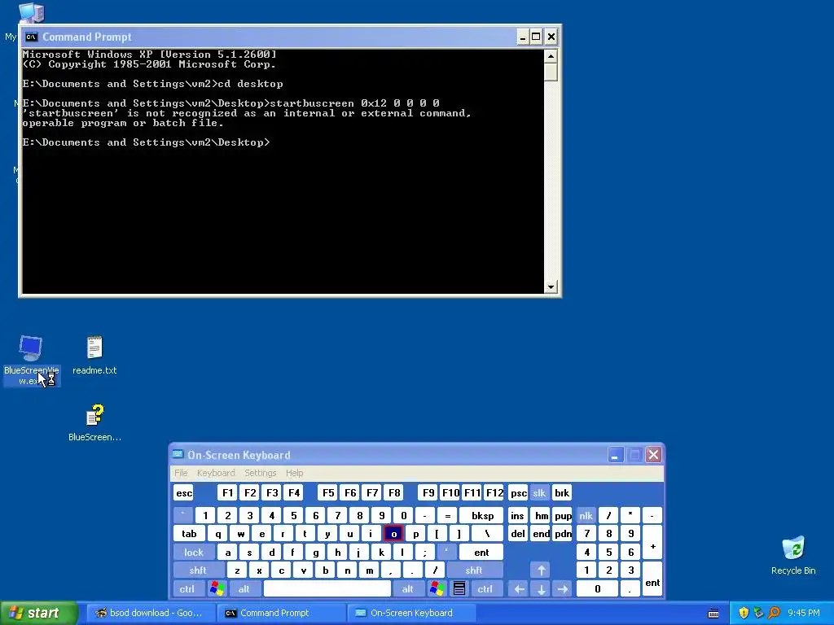This screenshot has height=625, width=834.
Task: Click the security shield tray icon
Action: (x=744, y=613)
